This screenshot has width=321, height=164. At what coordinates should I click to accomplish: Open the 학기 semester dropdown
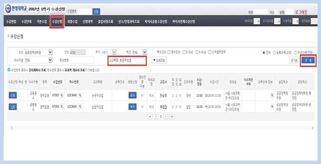point(114,52)
